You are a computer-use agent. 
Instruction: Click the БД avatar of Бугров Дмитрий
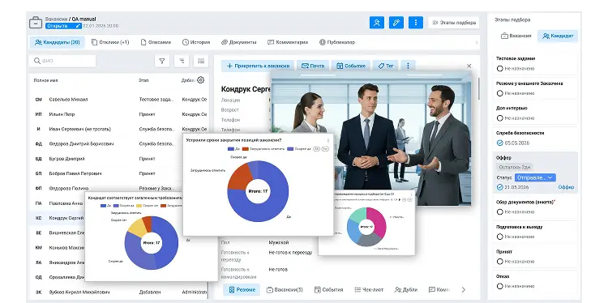pyautogui.click(x=38, y=159)
